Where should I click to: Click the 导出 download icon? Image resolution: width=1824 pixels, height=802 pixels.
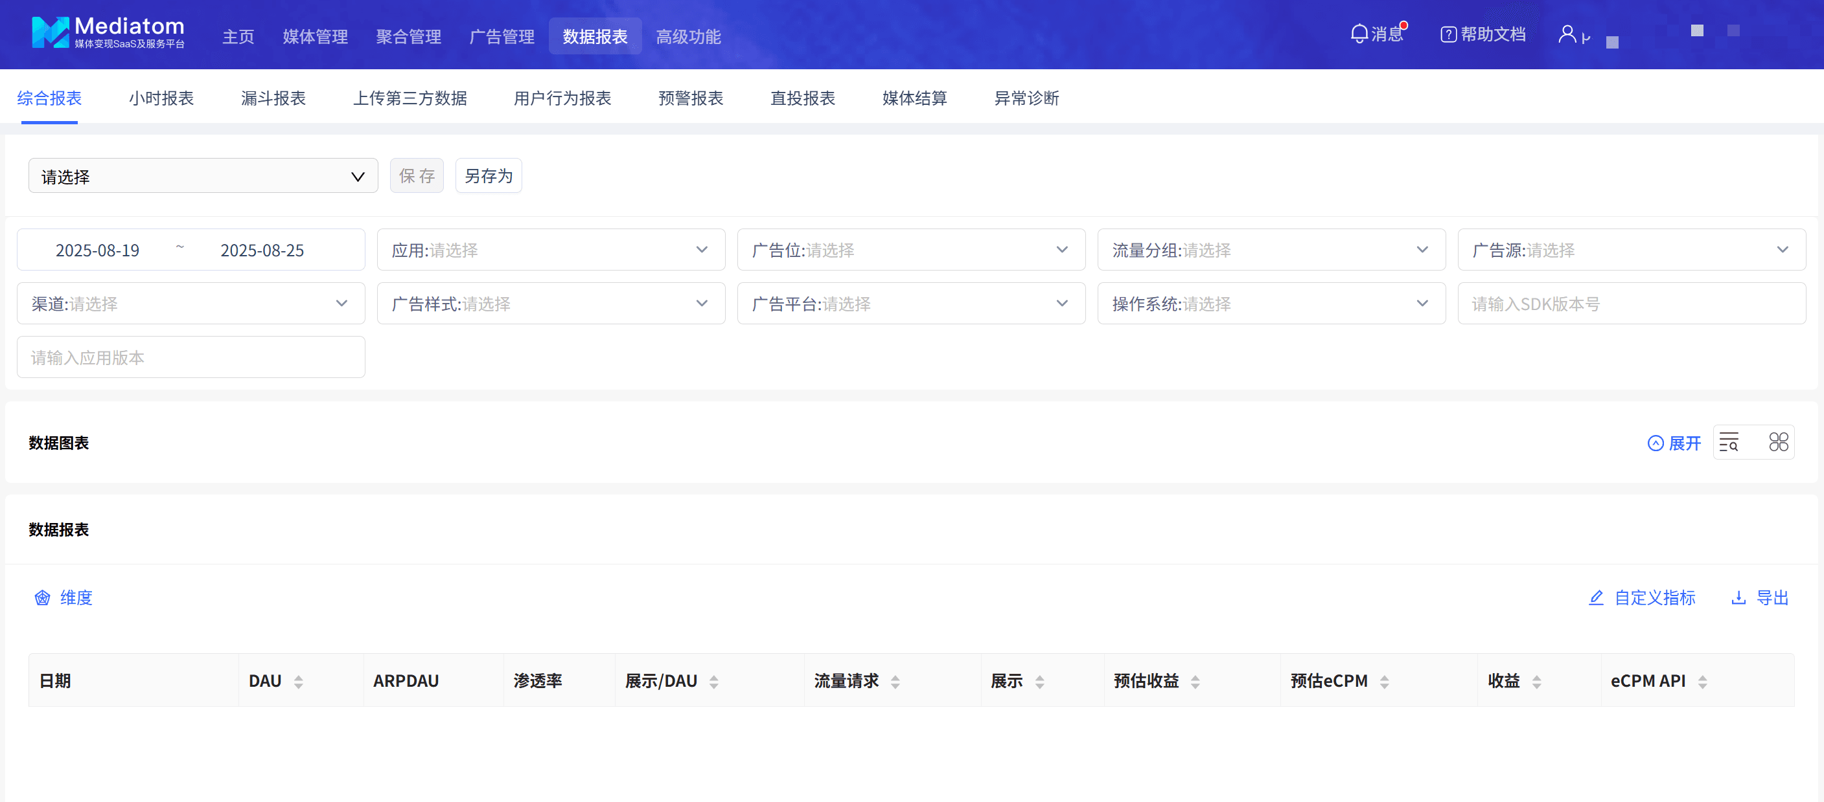(1738, 597)
